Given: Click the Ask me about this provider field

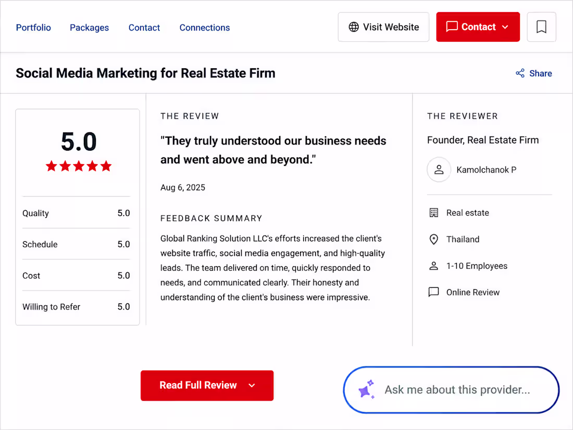Looking at the screenshot, I should pyautogui.click(x=451, y=390).
